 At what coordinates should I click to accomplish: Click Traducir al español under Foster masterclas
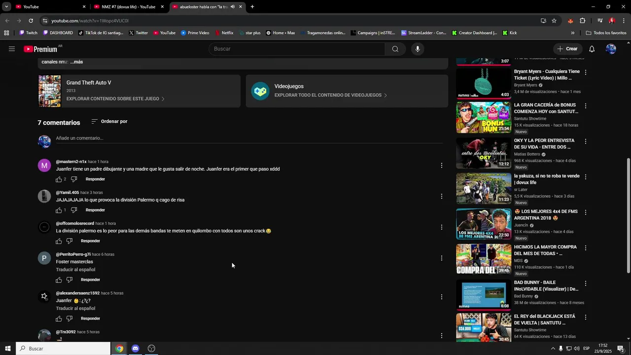coord(75,270)
